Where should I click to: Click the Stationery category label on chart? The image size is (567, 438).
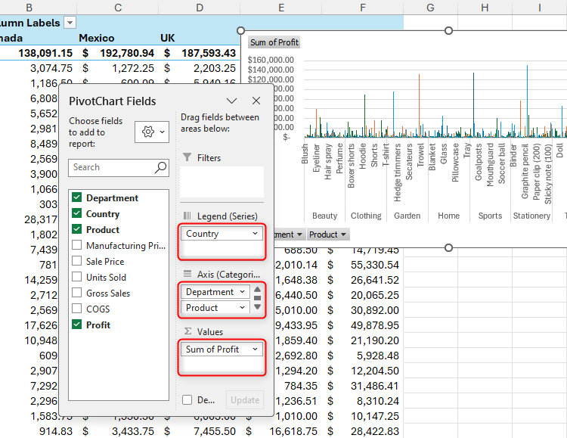click(531, 216)
